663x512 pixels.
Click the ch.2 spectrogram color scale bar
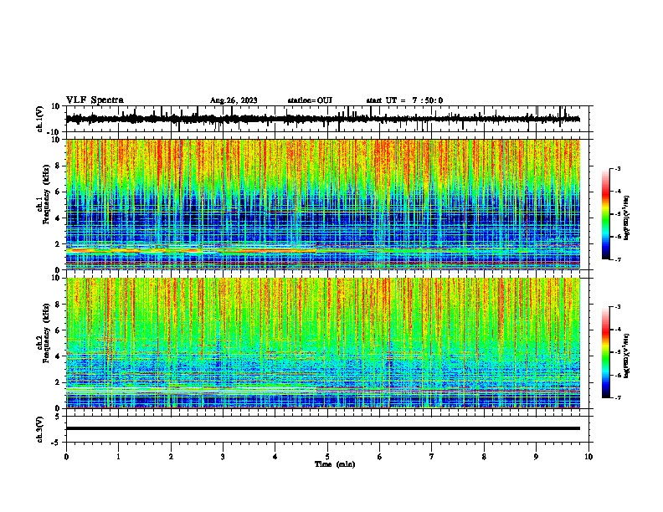coord(605,352)
